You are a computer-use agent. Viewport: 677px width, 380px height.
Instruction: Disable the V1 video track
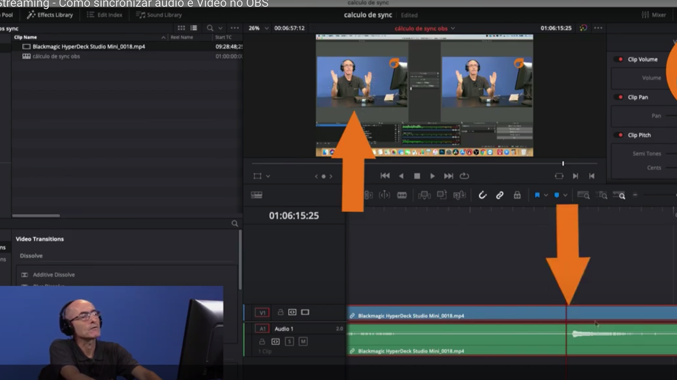(x=305, y=312)
